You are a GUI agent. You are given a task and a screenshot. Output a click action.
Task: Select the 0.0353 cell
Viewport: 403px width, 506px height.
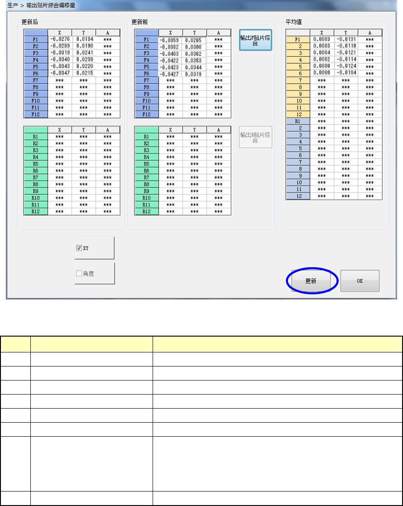tap(194, 60)
